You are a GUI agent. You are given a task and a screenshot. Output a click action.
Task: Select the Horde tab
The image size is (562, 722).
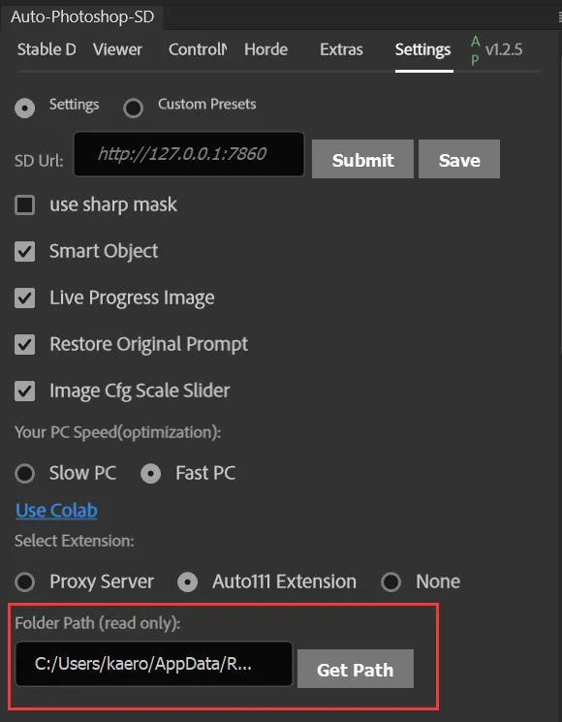266,49
